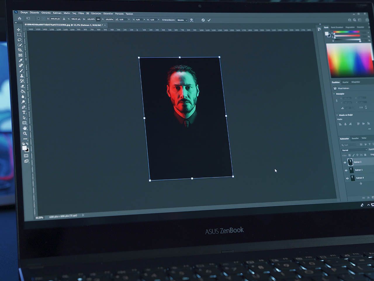The height and width of the screenshot is (281, 374).
Task: Select the Quick Selection tool
Action: point(20,45)
